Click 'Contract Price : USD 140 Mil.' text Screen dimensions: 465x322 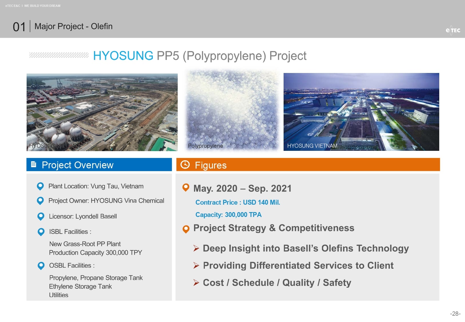(238, 202)
